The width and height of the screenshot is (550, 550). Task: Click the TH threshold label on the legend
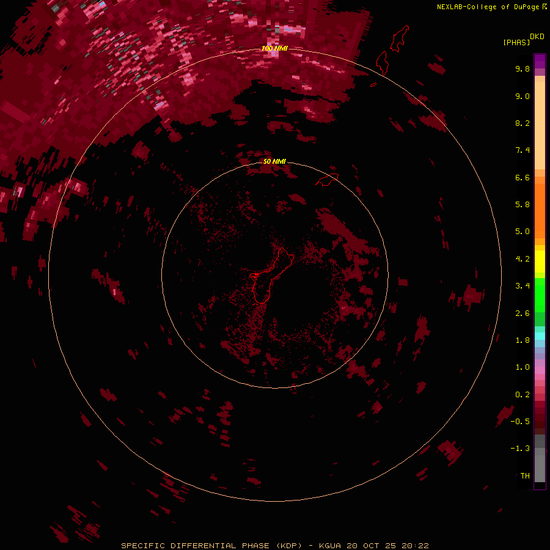525,476
